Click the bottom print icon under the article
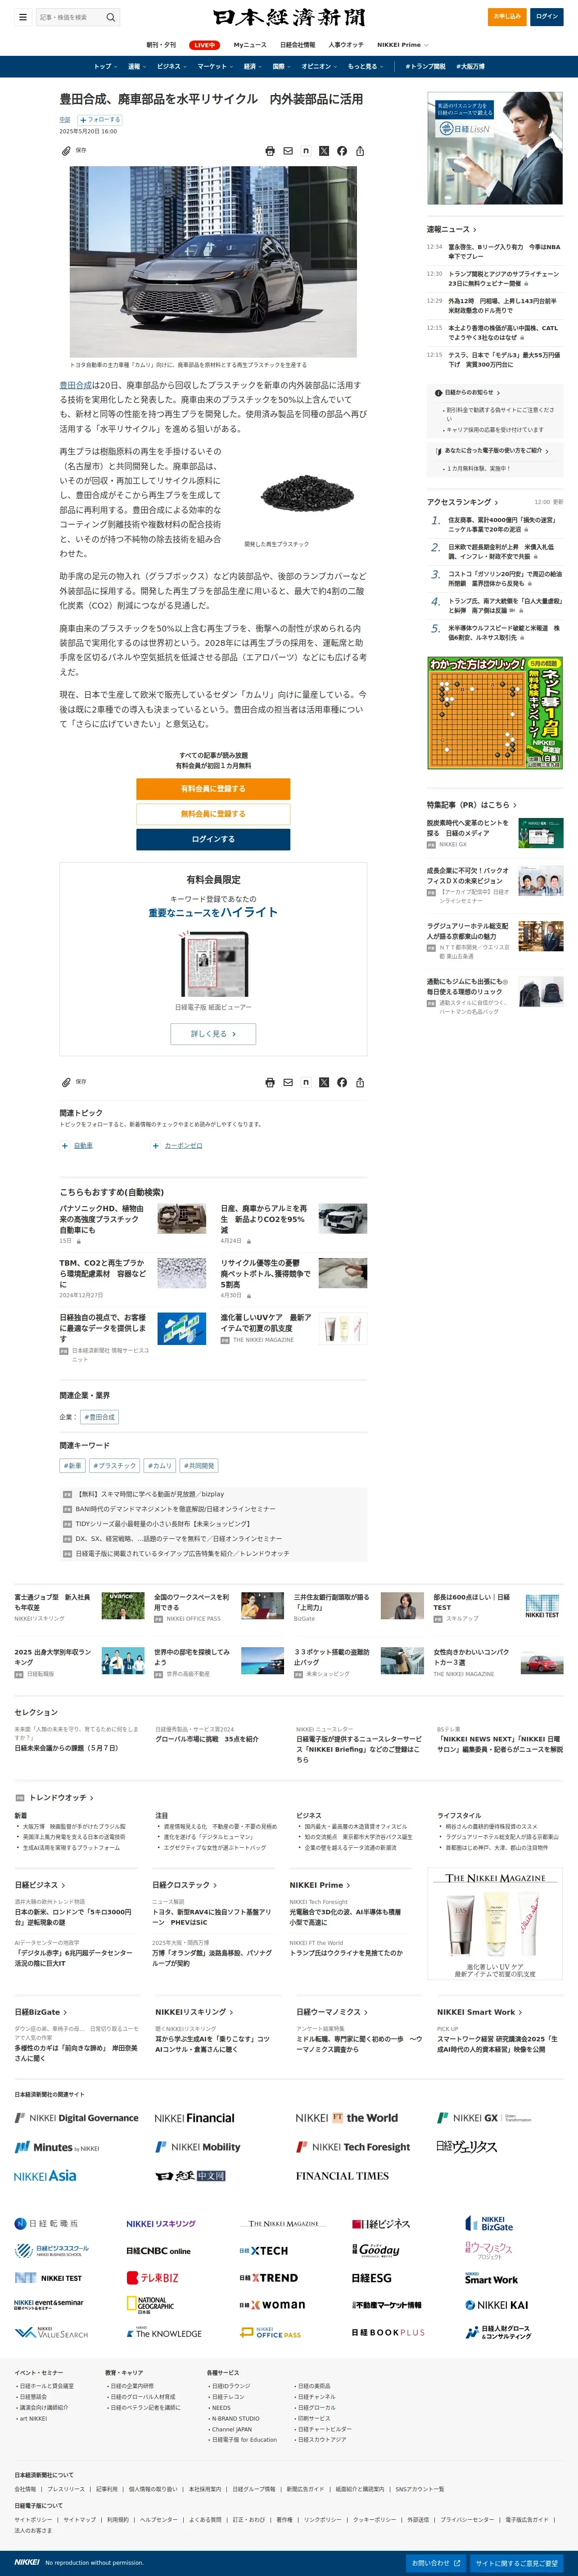 coord(270,1082)
